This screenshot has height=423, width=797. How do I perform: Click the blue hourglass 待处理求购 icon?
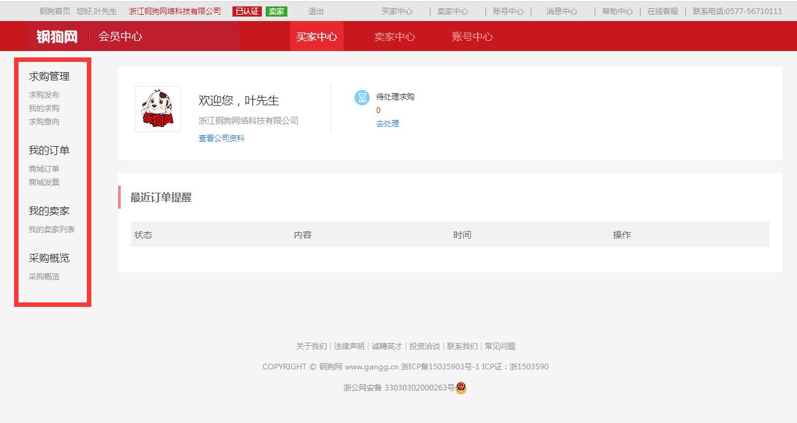[361, 97]
